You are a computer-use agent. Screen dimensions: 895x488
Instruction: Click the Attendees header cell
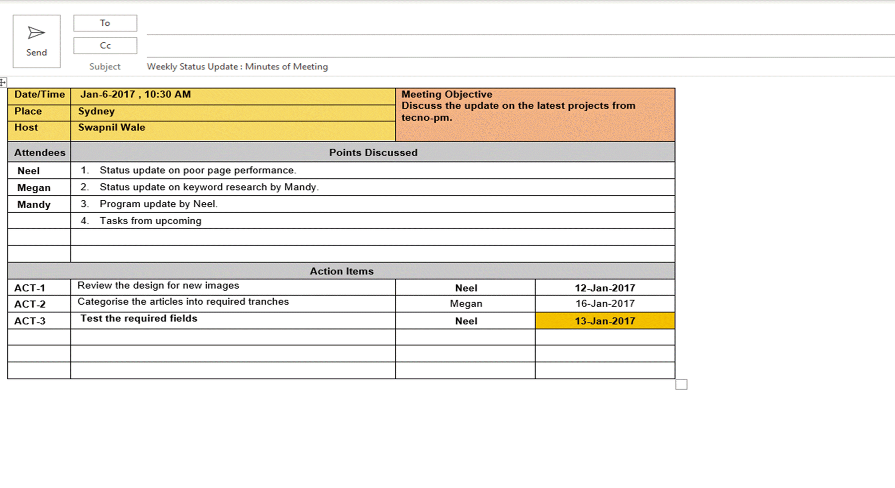(x=39, y=152)
